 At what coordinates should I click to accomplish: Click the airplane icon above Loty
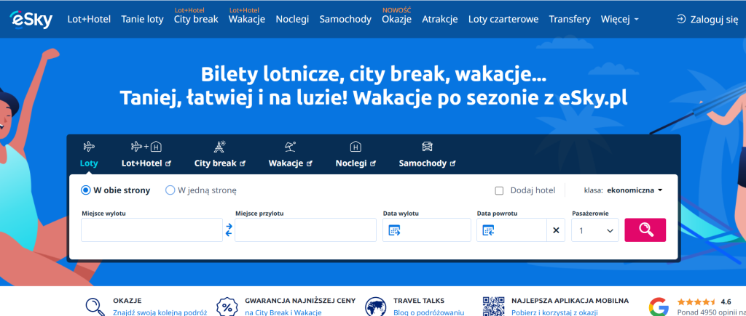pos(89,146)
